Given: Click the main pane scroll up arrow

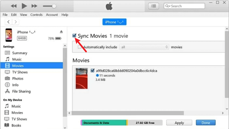Looking at the screenshot, I should pos(227,29).
